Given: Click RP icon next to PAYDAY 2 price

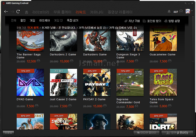Looking at the screenshot, I should [x=105, y=106].
